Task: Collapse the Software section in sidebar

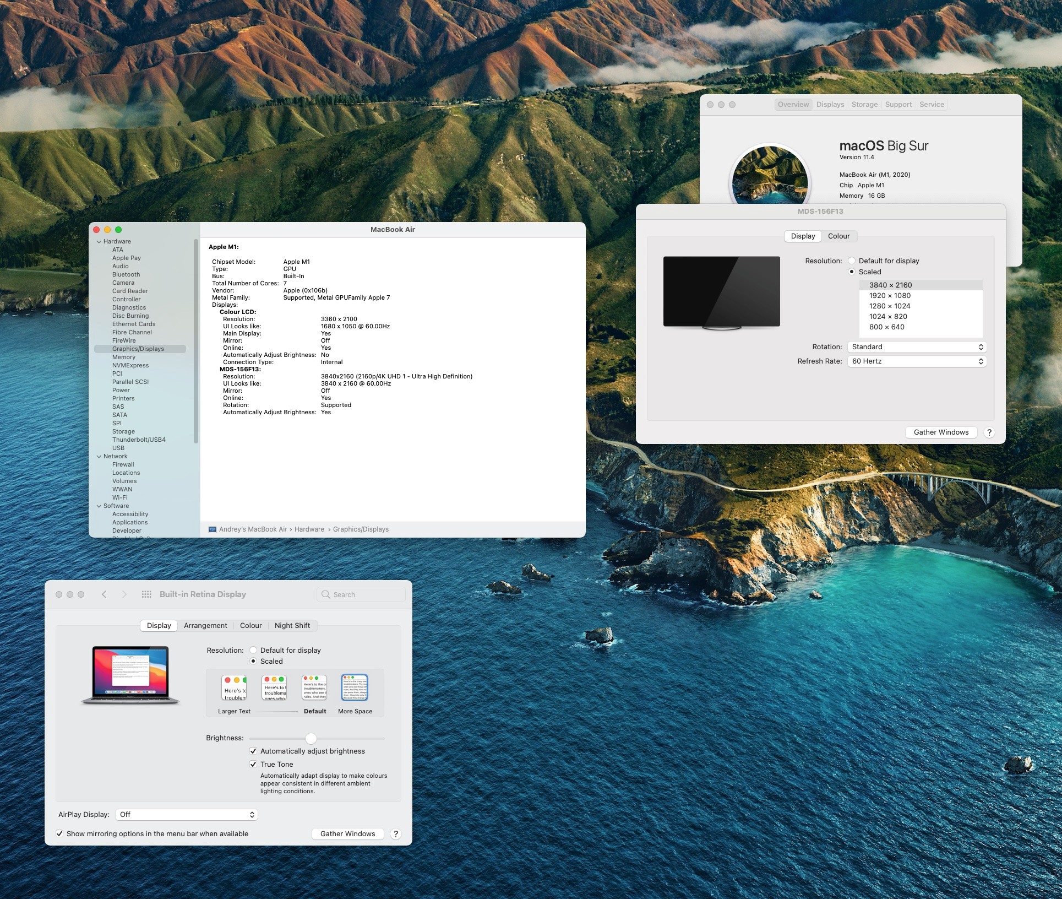Action: 99,506
